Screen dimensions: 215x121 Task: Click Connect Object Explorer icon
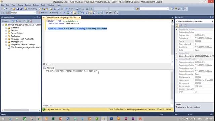13,21
